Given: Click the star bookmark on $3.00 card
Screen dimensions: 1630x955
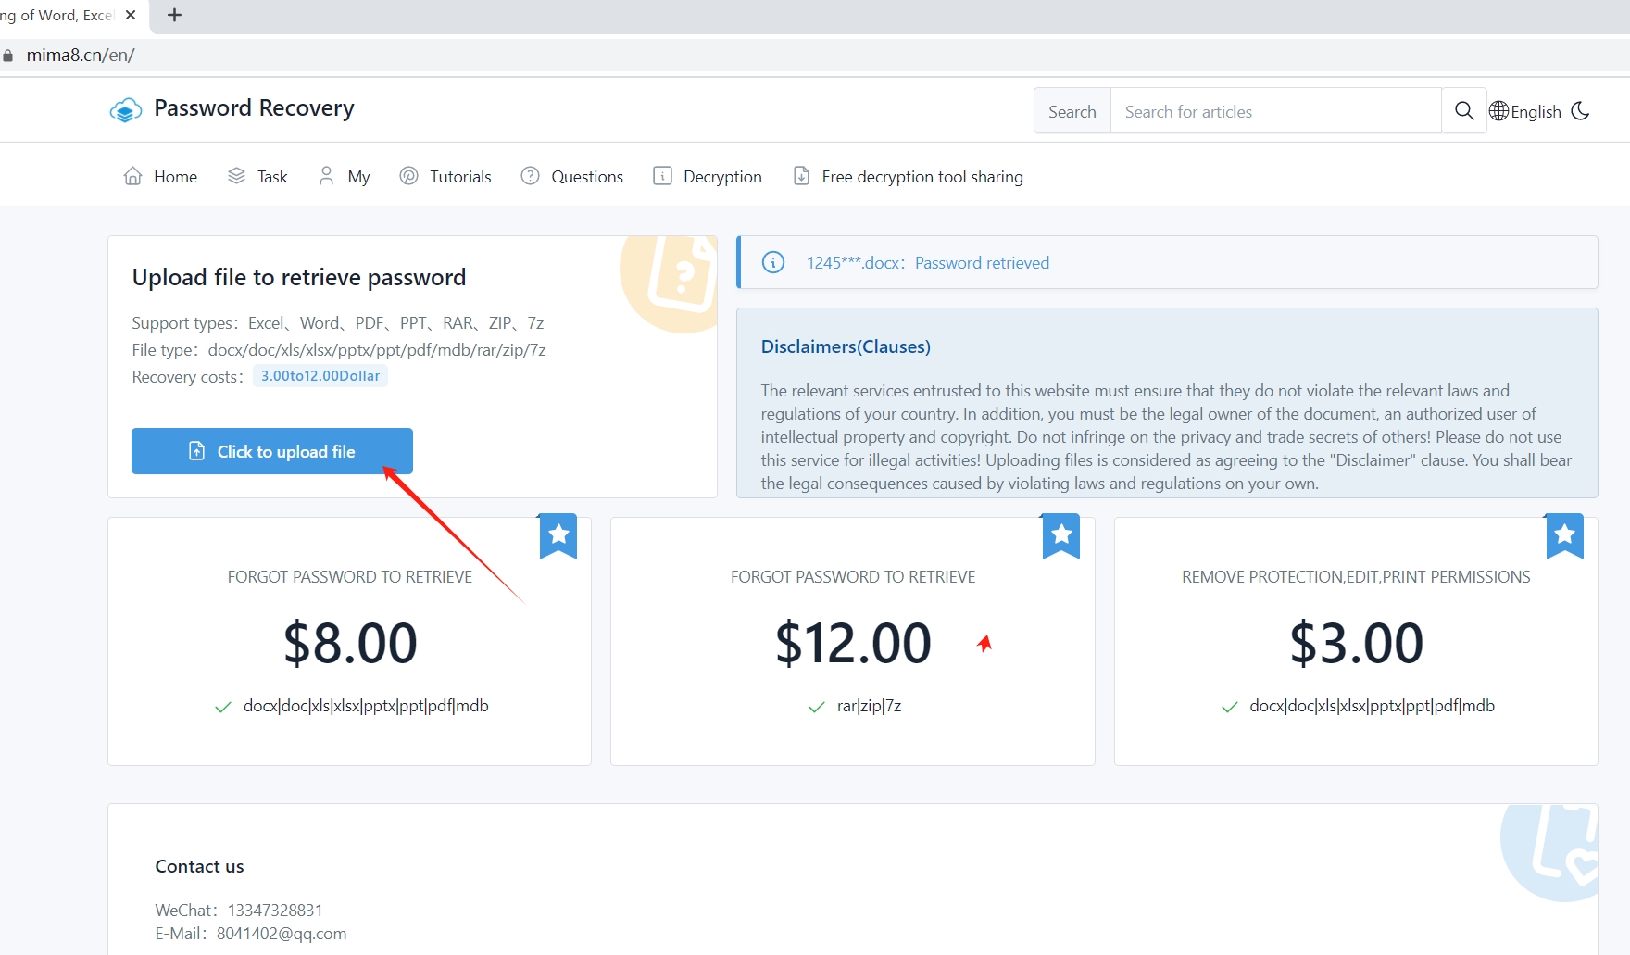Looking at the screenshot, I should click(1564, 535).
